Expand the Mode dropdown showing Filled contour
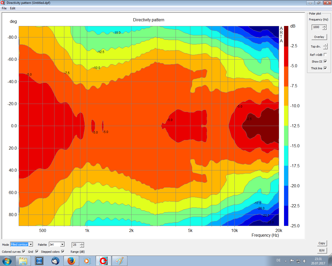The height and width of the screenshot is (266, 332). pos(31,244)
